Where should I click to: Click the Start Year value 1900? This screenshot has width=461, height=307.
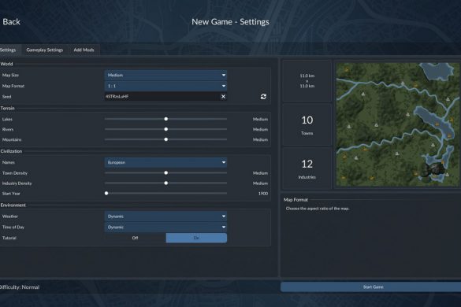[x=263, y=194]
